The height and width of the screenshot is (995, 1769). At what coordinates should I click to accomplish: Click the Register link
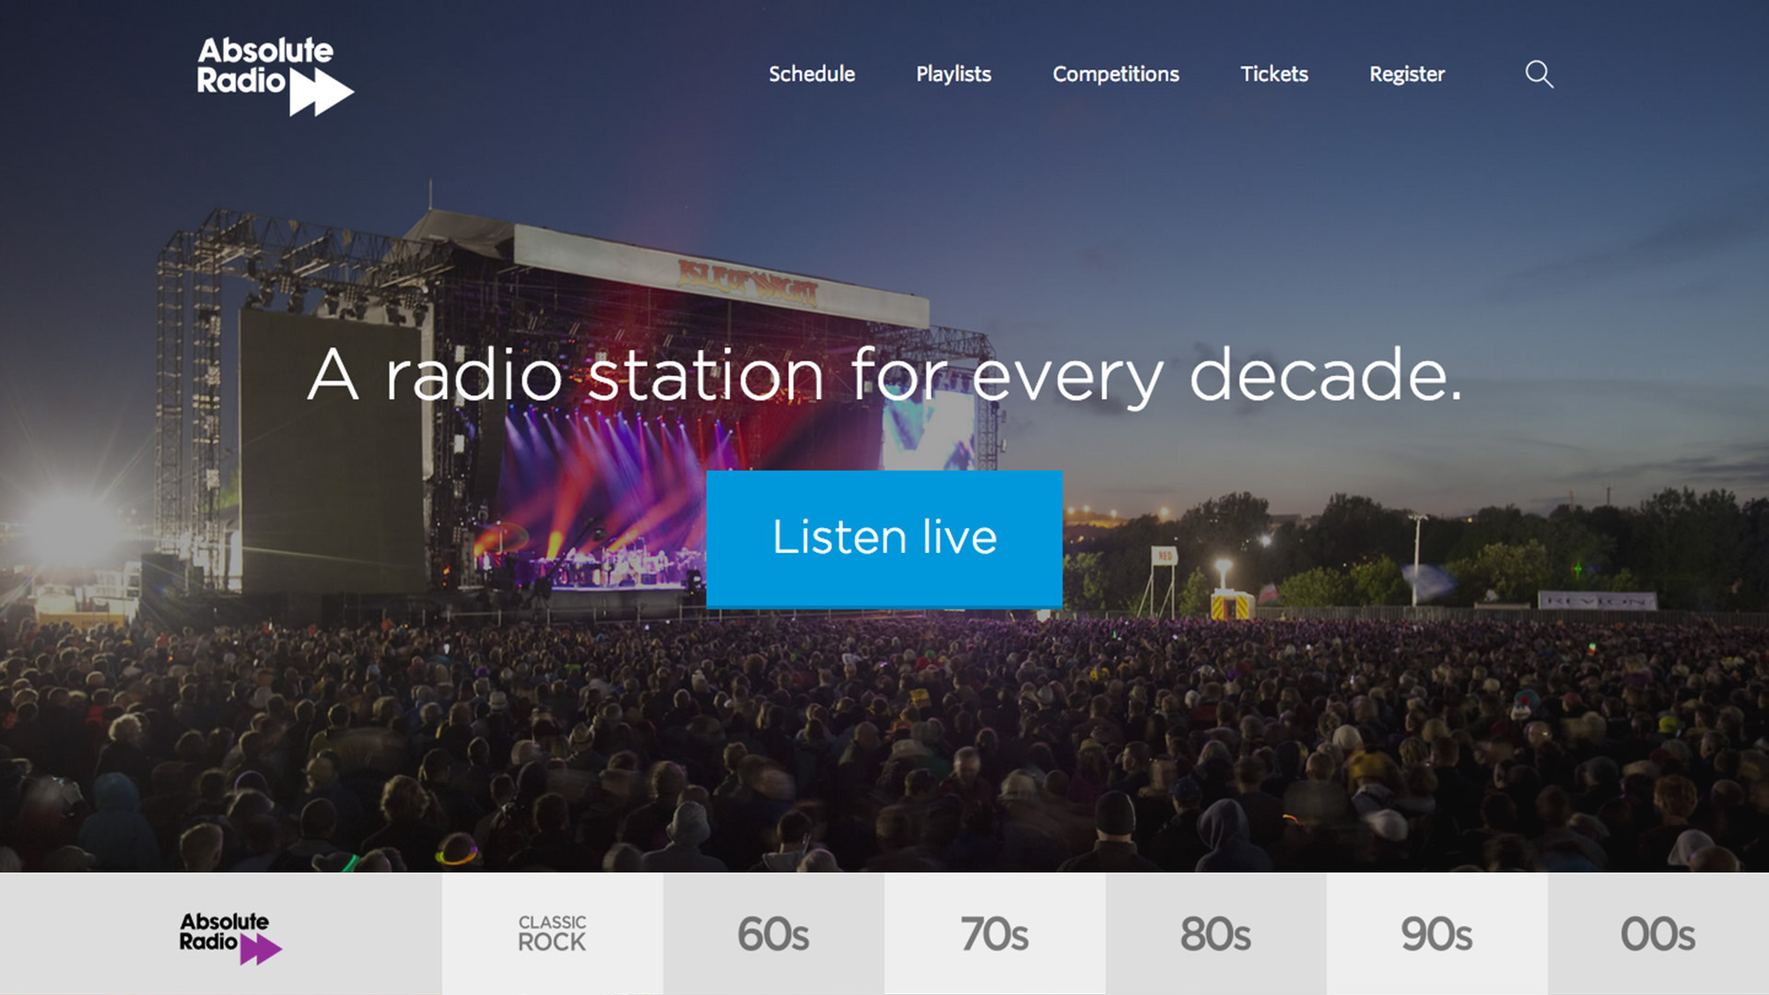click(x=1406, y=73)
